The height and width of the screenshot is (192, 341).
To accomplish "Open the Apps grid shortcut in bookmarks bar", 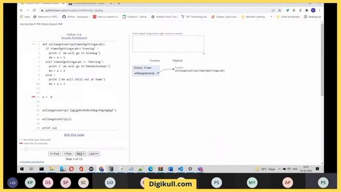I will pyautogui.click(x=25, y=17).
